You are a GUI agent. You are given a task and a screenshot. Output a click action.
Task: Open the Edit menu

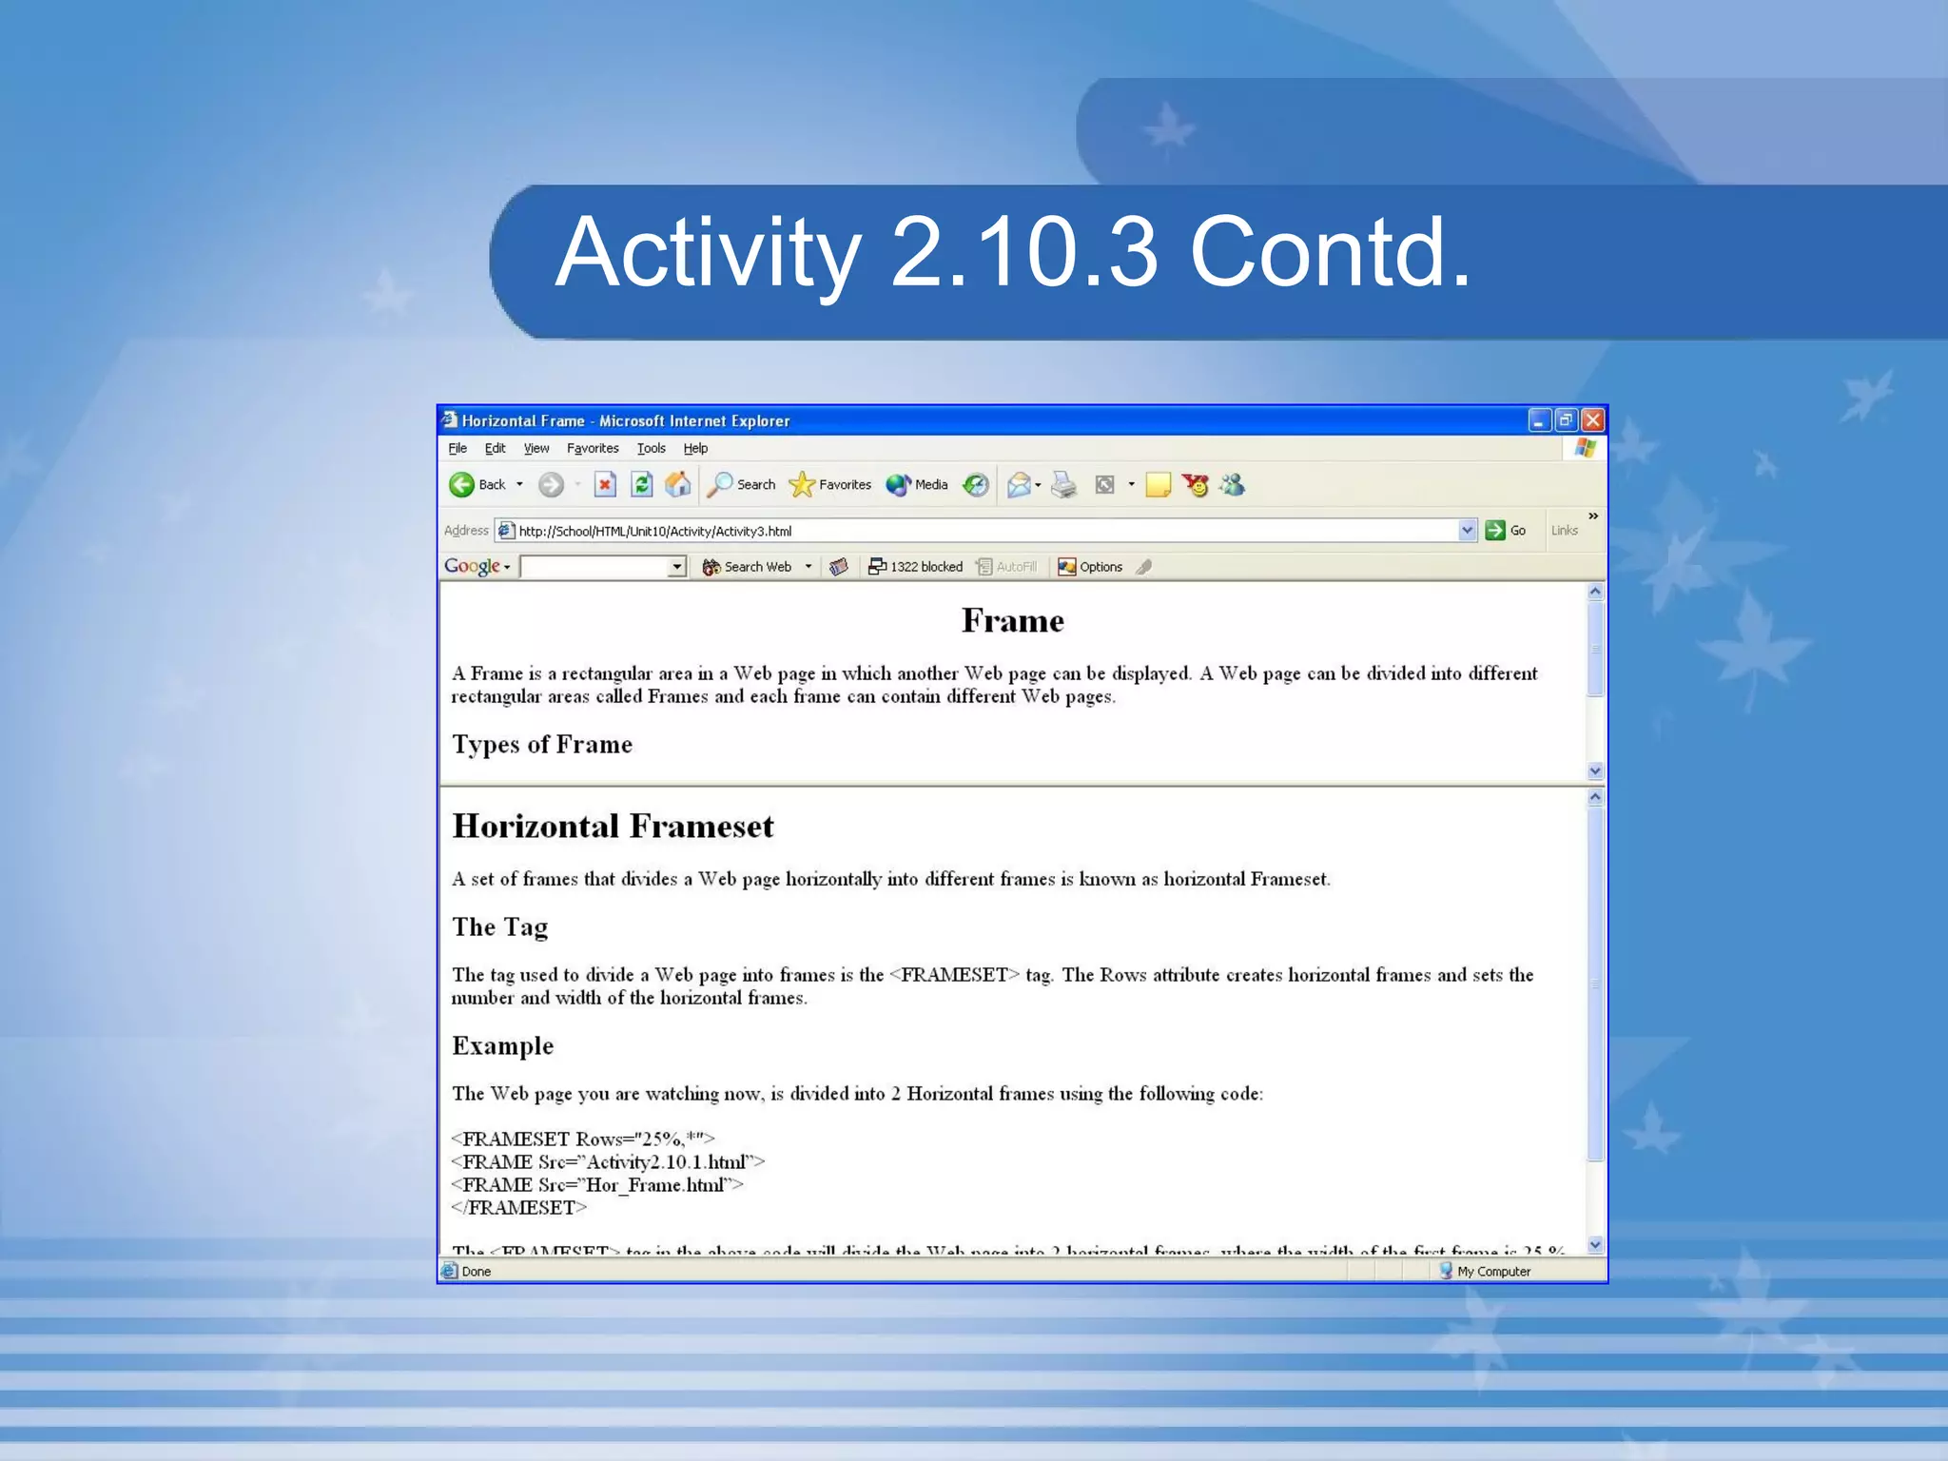[x=495, y=448]
